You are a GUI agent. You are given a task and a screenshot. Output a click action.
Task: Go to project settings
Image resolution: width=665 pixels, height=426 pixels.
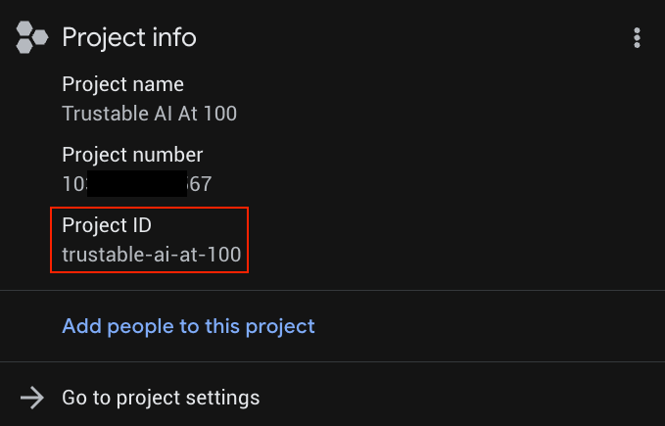[x=161, y=398]
